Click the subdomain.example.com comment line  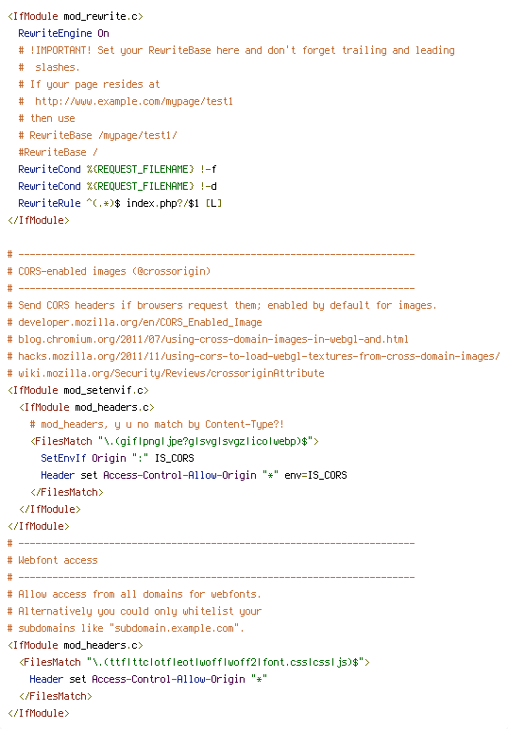126,628
